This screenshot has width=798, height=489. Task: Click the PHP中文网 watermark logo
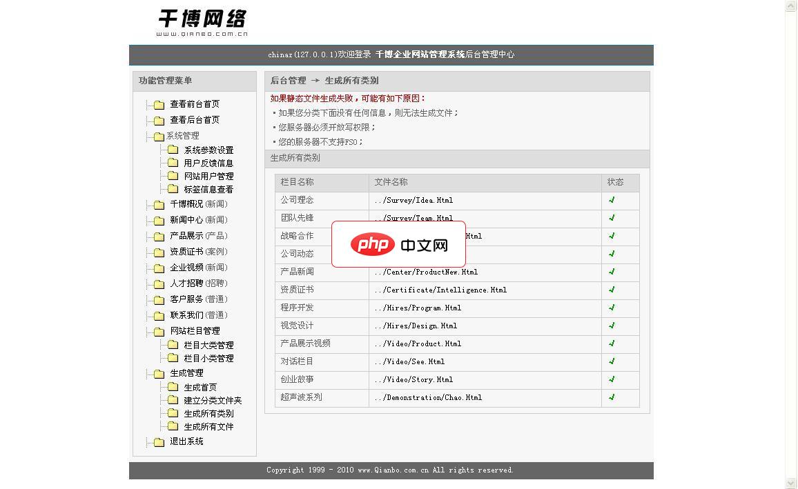coord(399,243)
